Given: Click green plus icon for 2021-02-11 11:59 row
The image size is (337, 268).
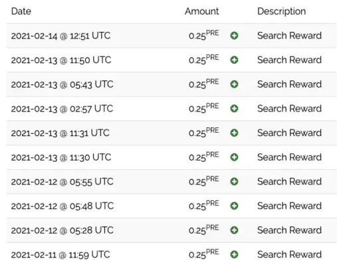Looking at the screenshot, I should [x=234, y=255].
